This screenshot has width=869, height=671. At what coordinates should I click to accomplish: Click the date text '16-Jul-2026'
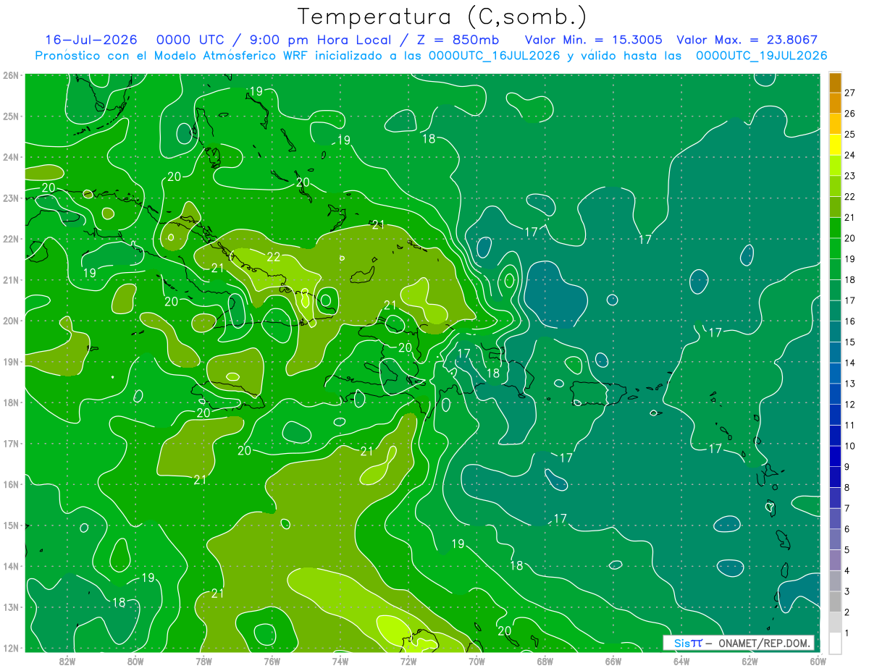click(91, 40)
